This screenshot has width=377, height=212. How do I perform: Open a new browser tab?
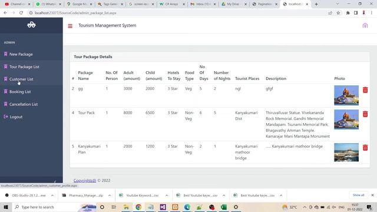(316, 4)
